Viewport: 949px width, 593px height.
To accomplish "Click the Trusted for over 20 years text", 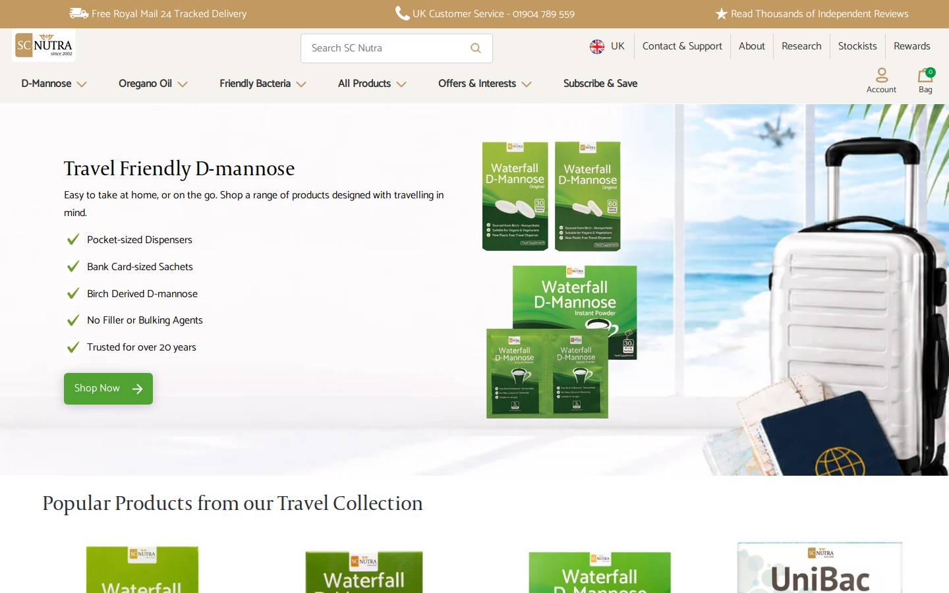I will click(x=142, y=347).
